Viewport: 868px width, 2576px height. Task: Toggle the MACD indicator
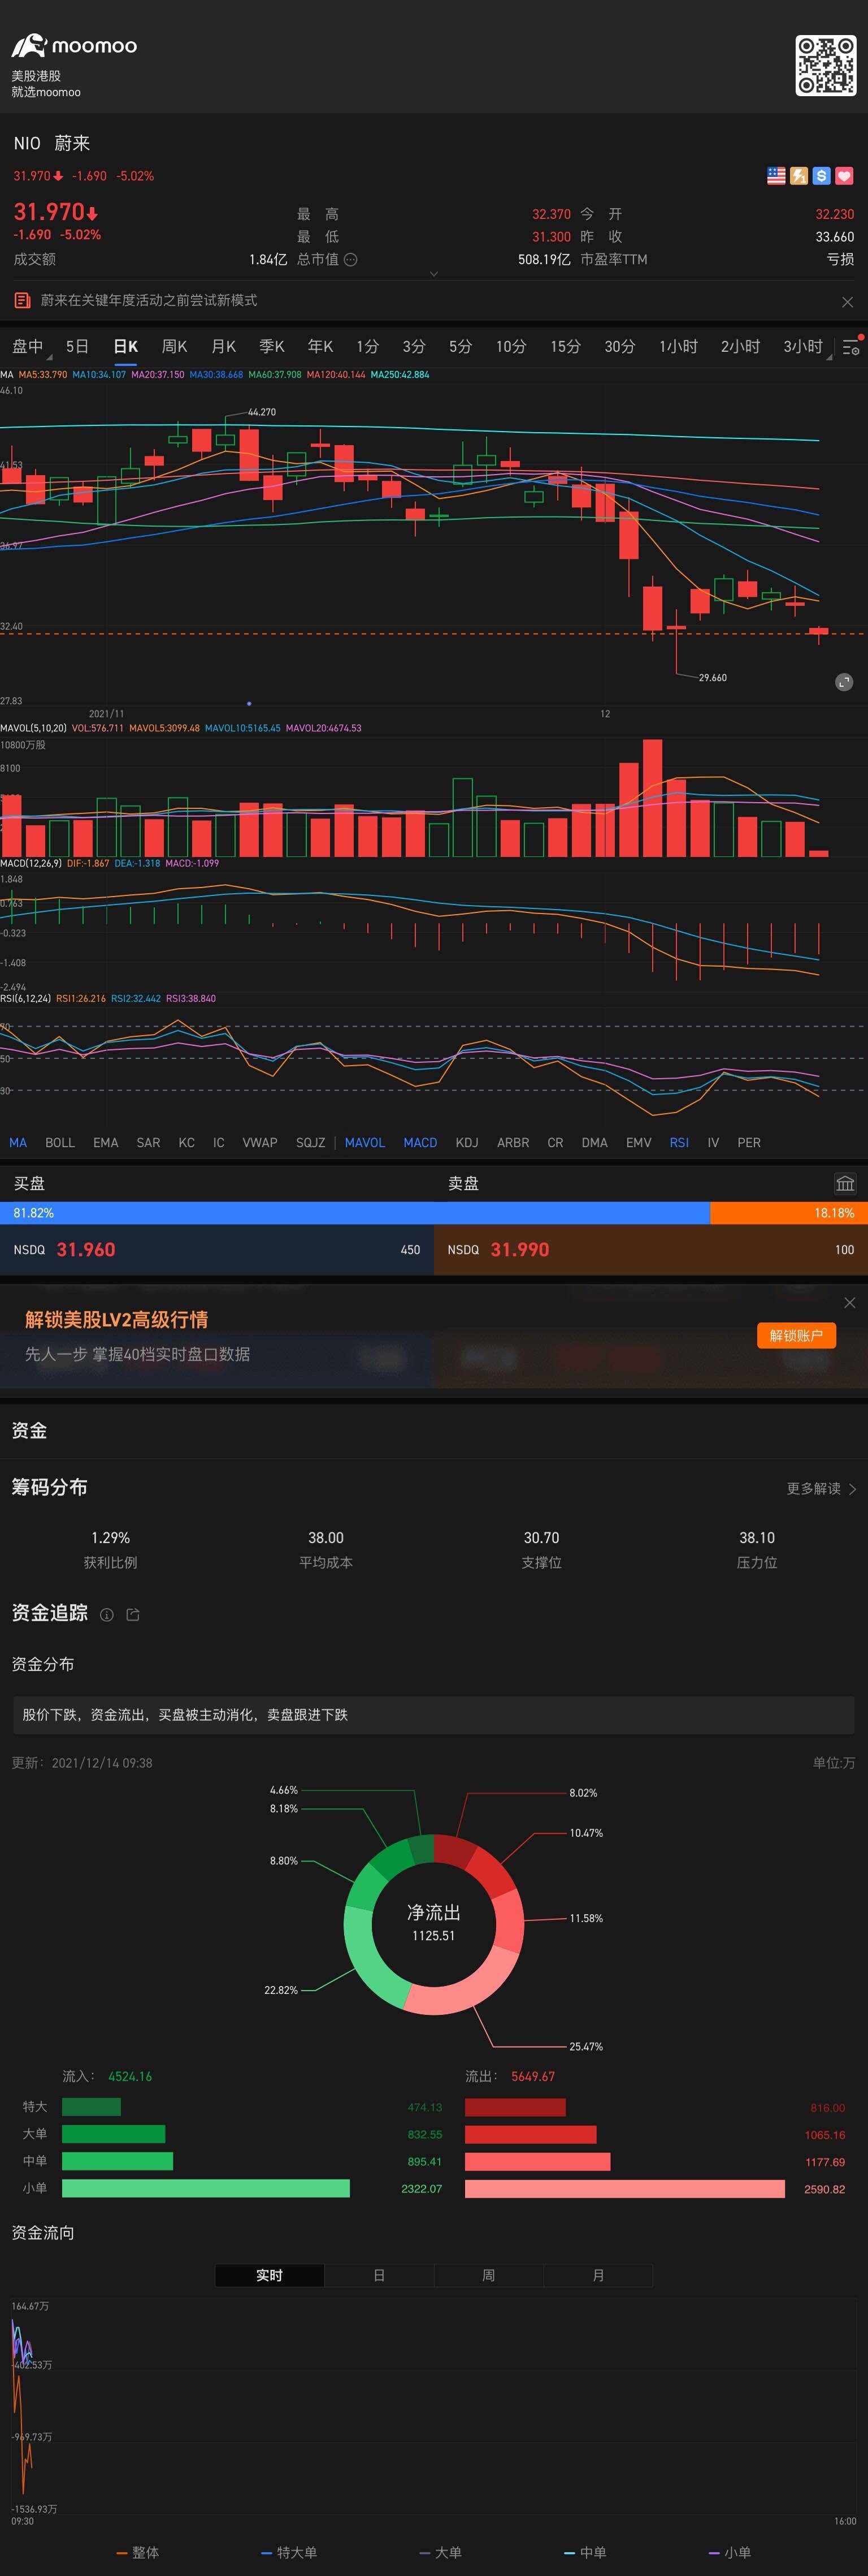[x=420, y=1142]
